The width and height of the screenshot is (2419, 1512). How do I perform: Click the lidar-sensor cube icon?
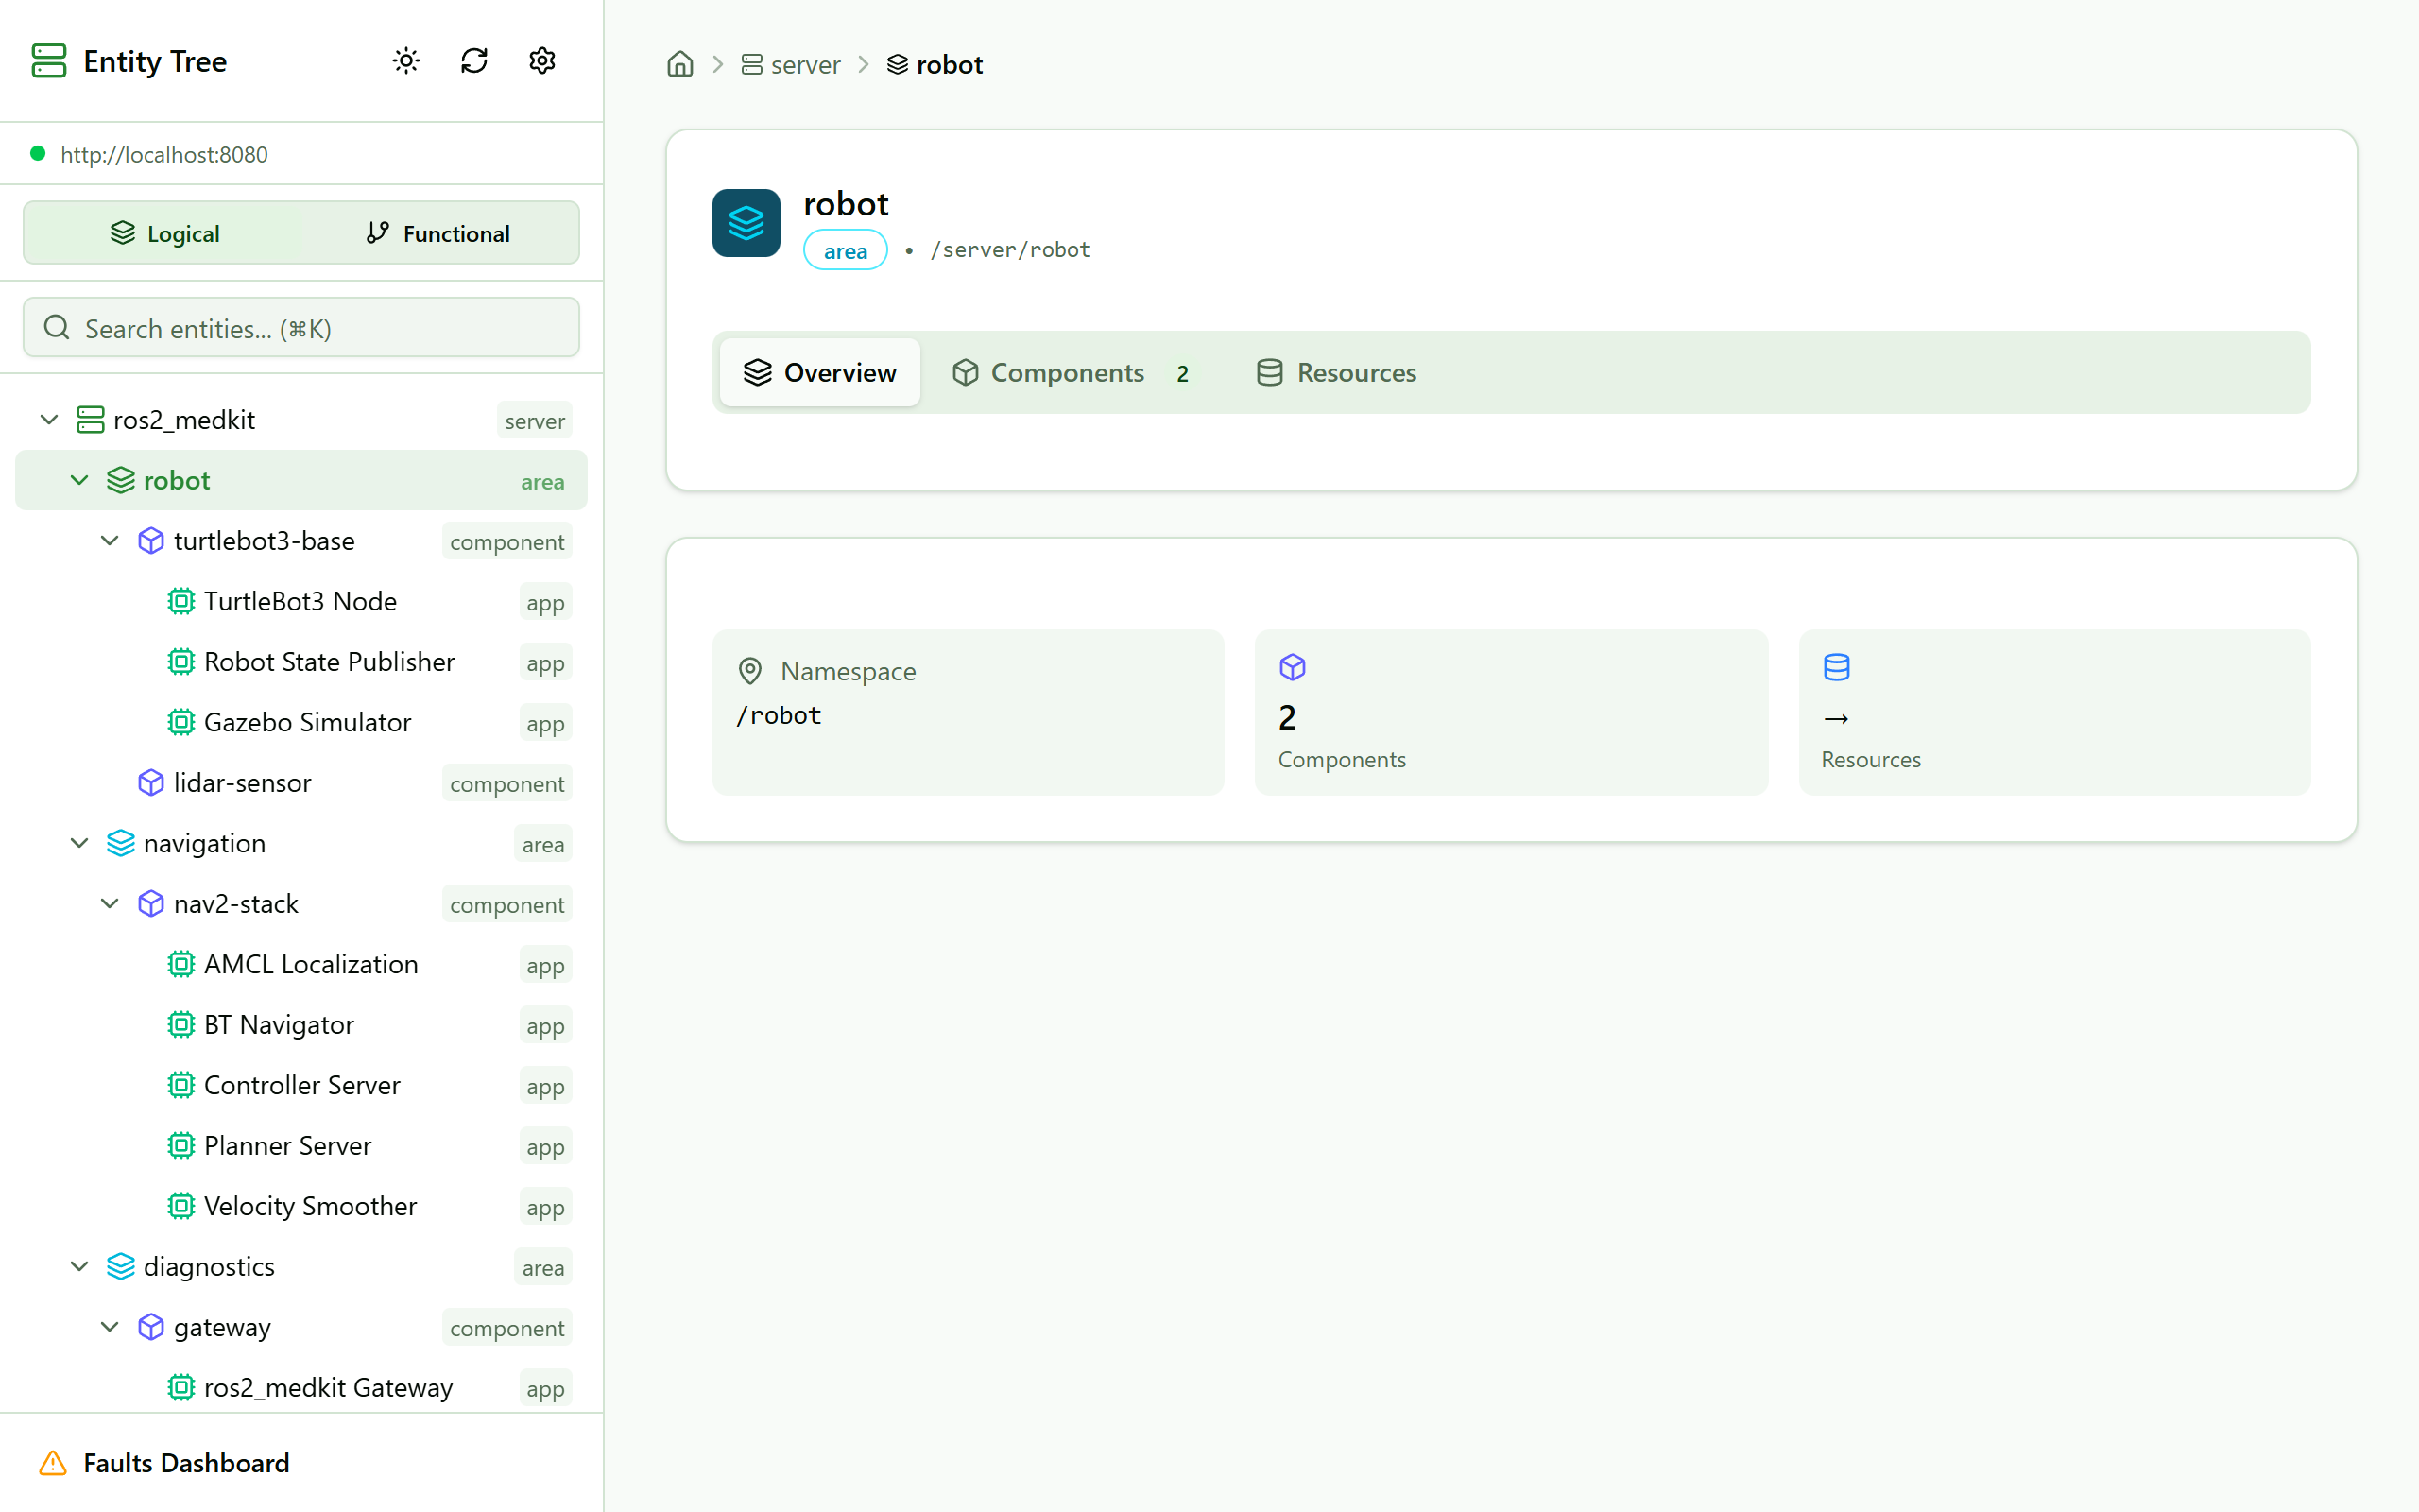coord(151,783)
